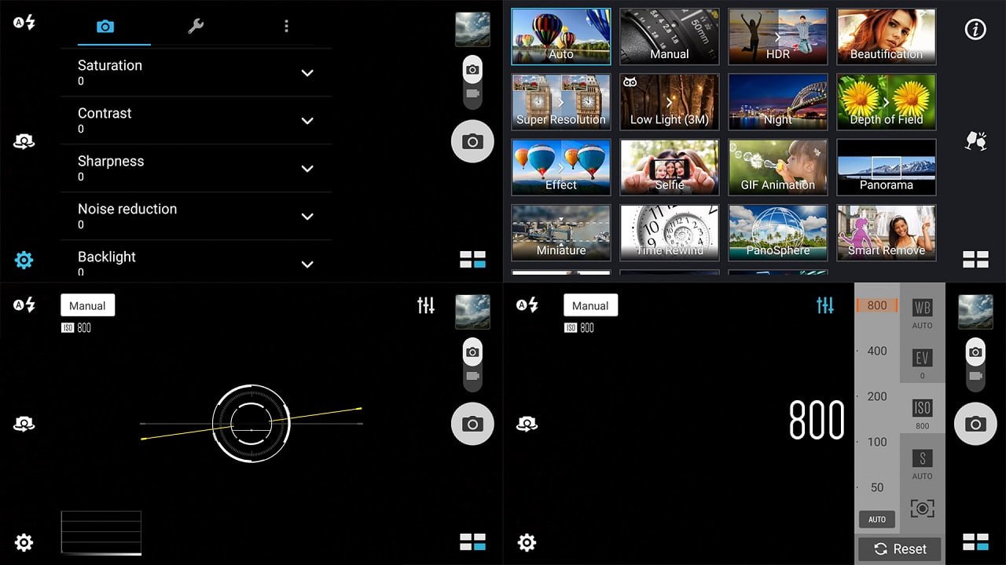Viewport: 1006px width, 565px height.
Task: Hide manual controls using blue sliders icon
Action: [x=824, y=305]
